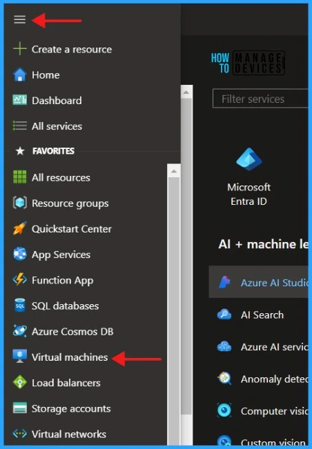Click the Anomaly detector icon
This screenshot has width=312, height=449.
tap(224, 379)
